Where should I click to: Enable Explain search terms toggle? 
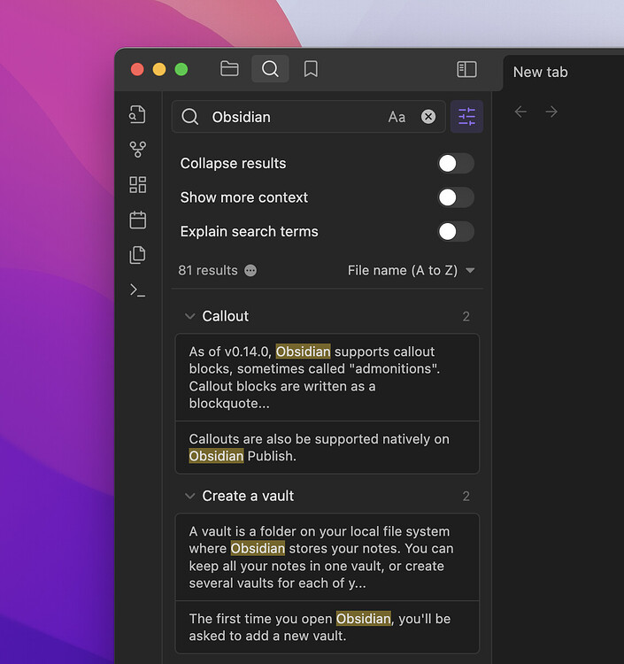pos(456,232)
